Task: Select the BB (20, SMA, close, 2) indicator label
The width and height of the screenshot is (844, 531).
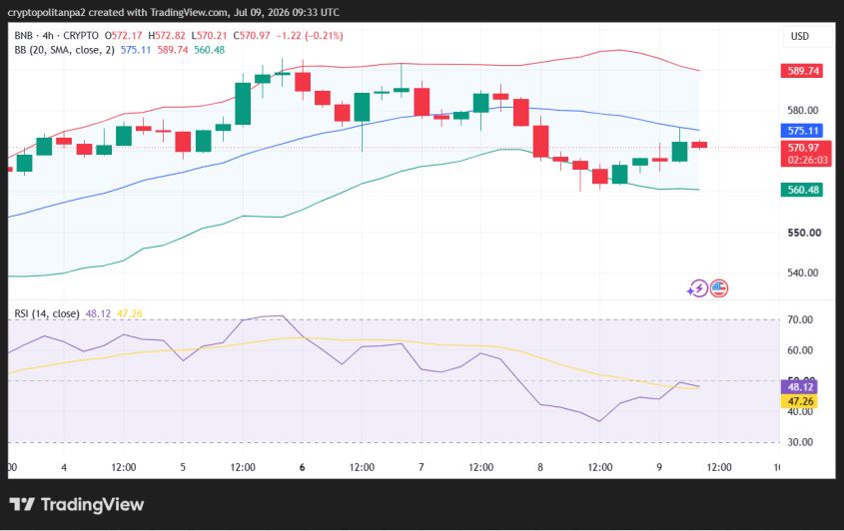Action: (x=64, y=50)
